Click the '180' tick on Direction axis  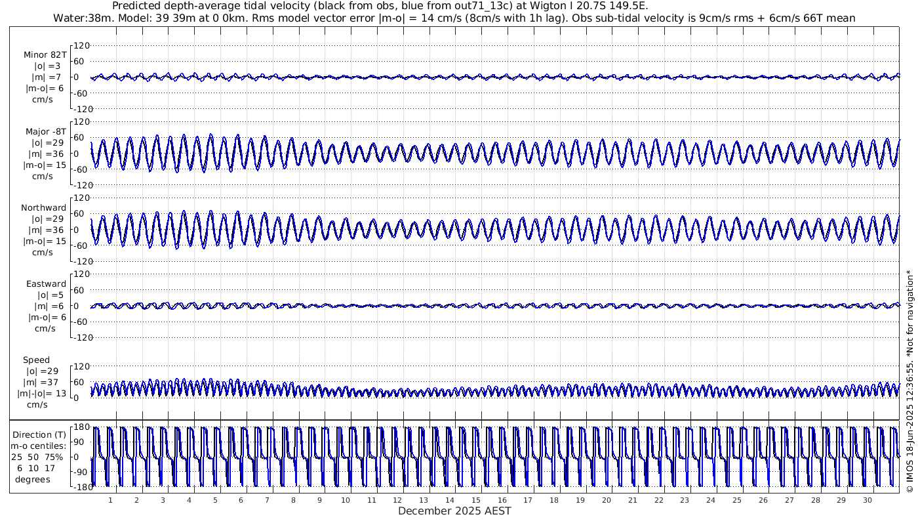81,427
